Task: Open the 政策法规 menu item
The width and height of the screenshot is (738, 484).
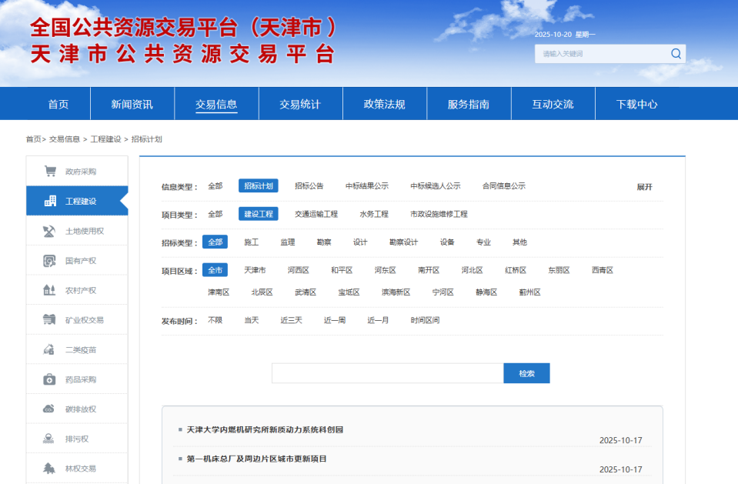Action: [x=383, y=103]
